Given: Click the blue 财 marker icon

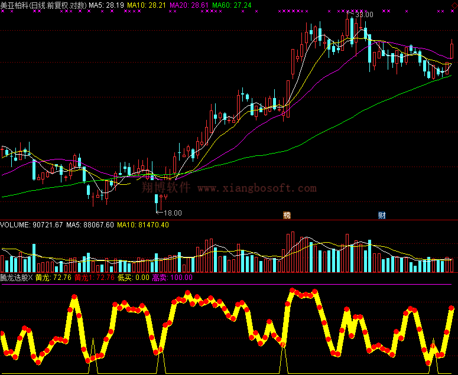Looking at the screenshot, I should (382, 215).
